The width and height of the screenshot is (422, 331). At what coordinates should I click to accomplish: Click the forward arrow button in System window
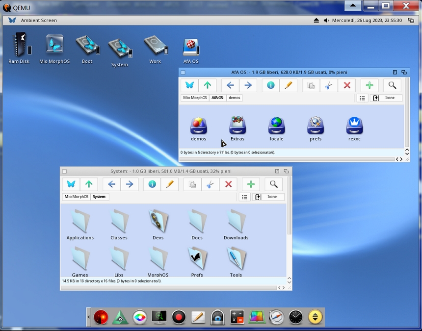[130, 184]
